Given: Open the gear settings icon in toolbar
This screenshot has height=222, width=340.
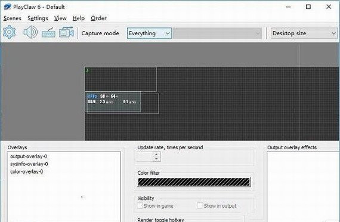Looking at the screenshot, I should 9,32.
